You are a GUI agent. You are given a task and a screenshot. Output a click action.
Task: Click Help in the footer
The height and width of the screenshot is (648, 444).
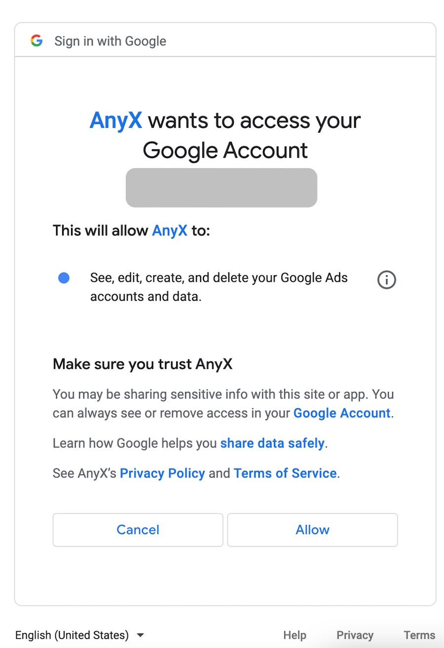click(x=295, y=635)
